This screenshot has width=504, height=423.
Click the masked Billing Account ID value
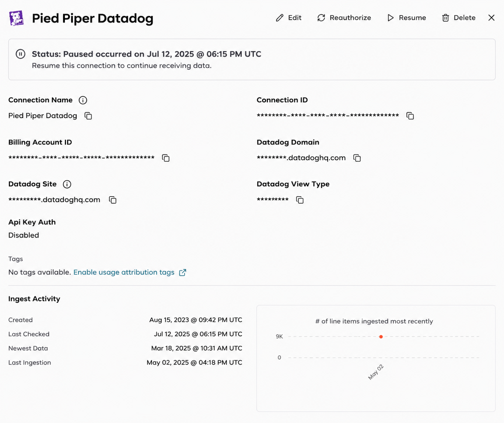(x=81, y=158)
